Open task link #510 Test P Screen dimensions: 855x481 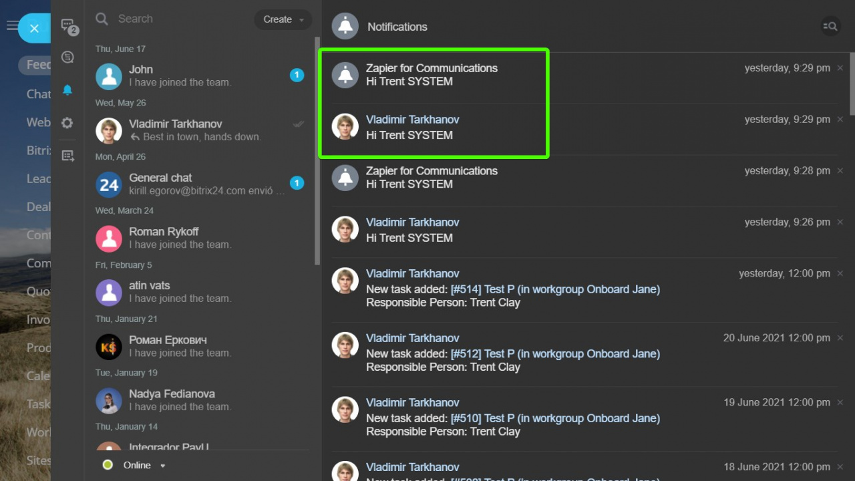pyautogui.click(x=555, y=418)
